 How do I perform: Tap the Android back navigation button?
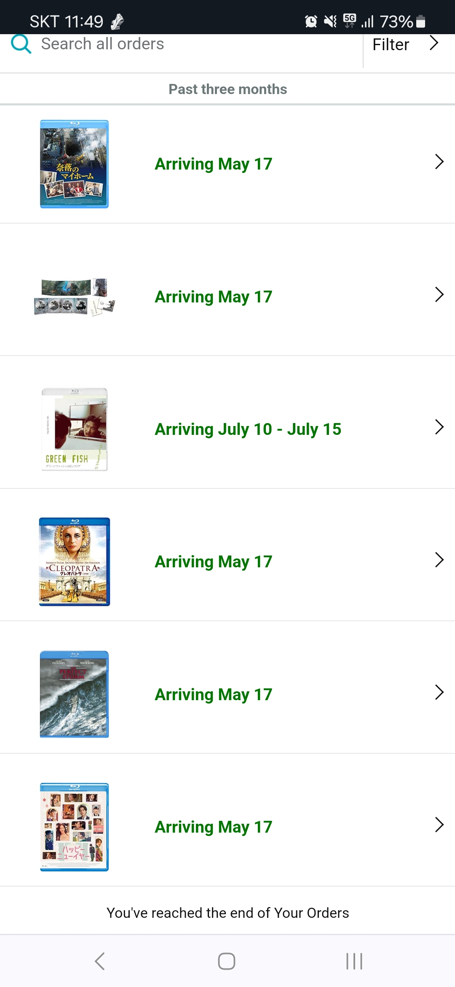[x=100, y=961]
